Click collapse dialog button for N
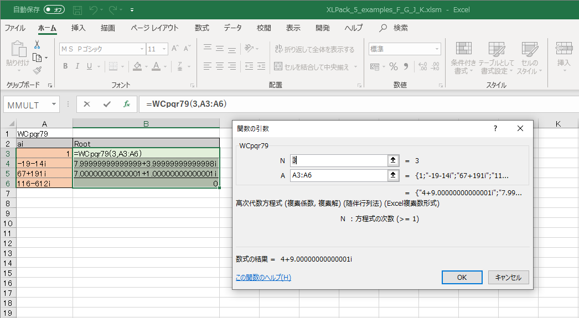Image resolution: width=579 pixels, height=318 pixels. coord(393,160)
